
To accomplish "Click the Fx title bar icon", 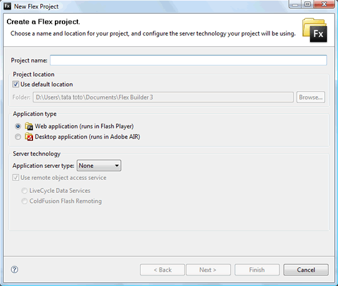I will pyautogui.click(x=7, y=6).
